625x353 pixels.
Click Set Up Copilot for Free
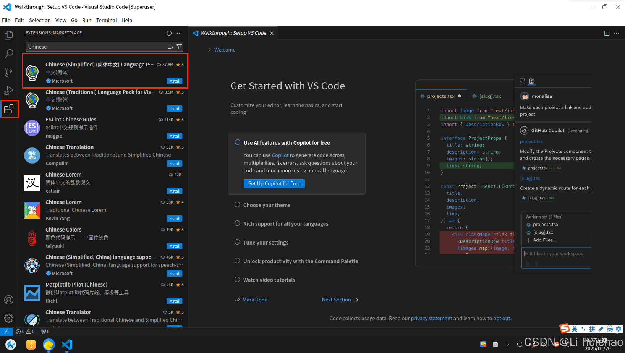(274, 184)
